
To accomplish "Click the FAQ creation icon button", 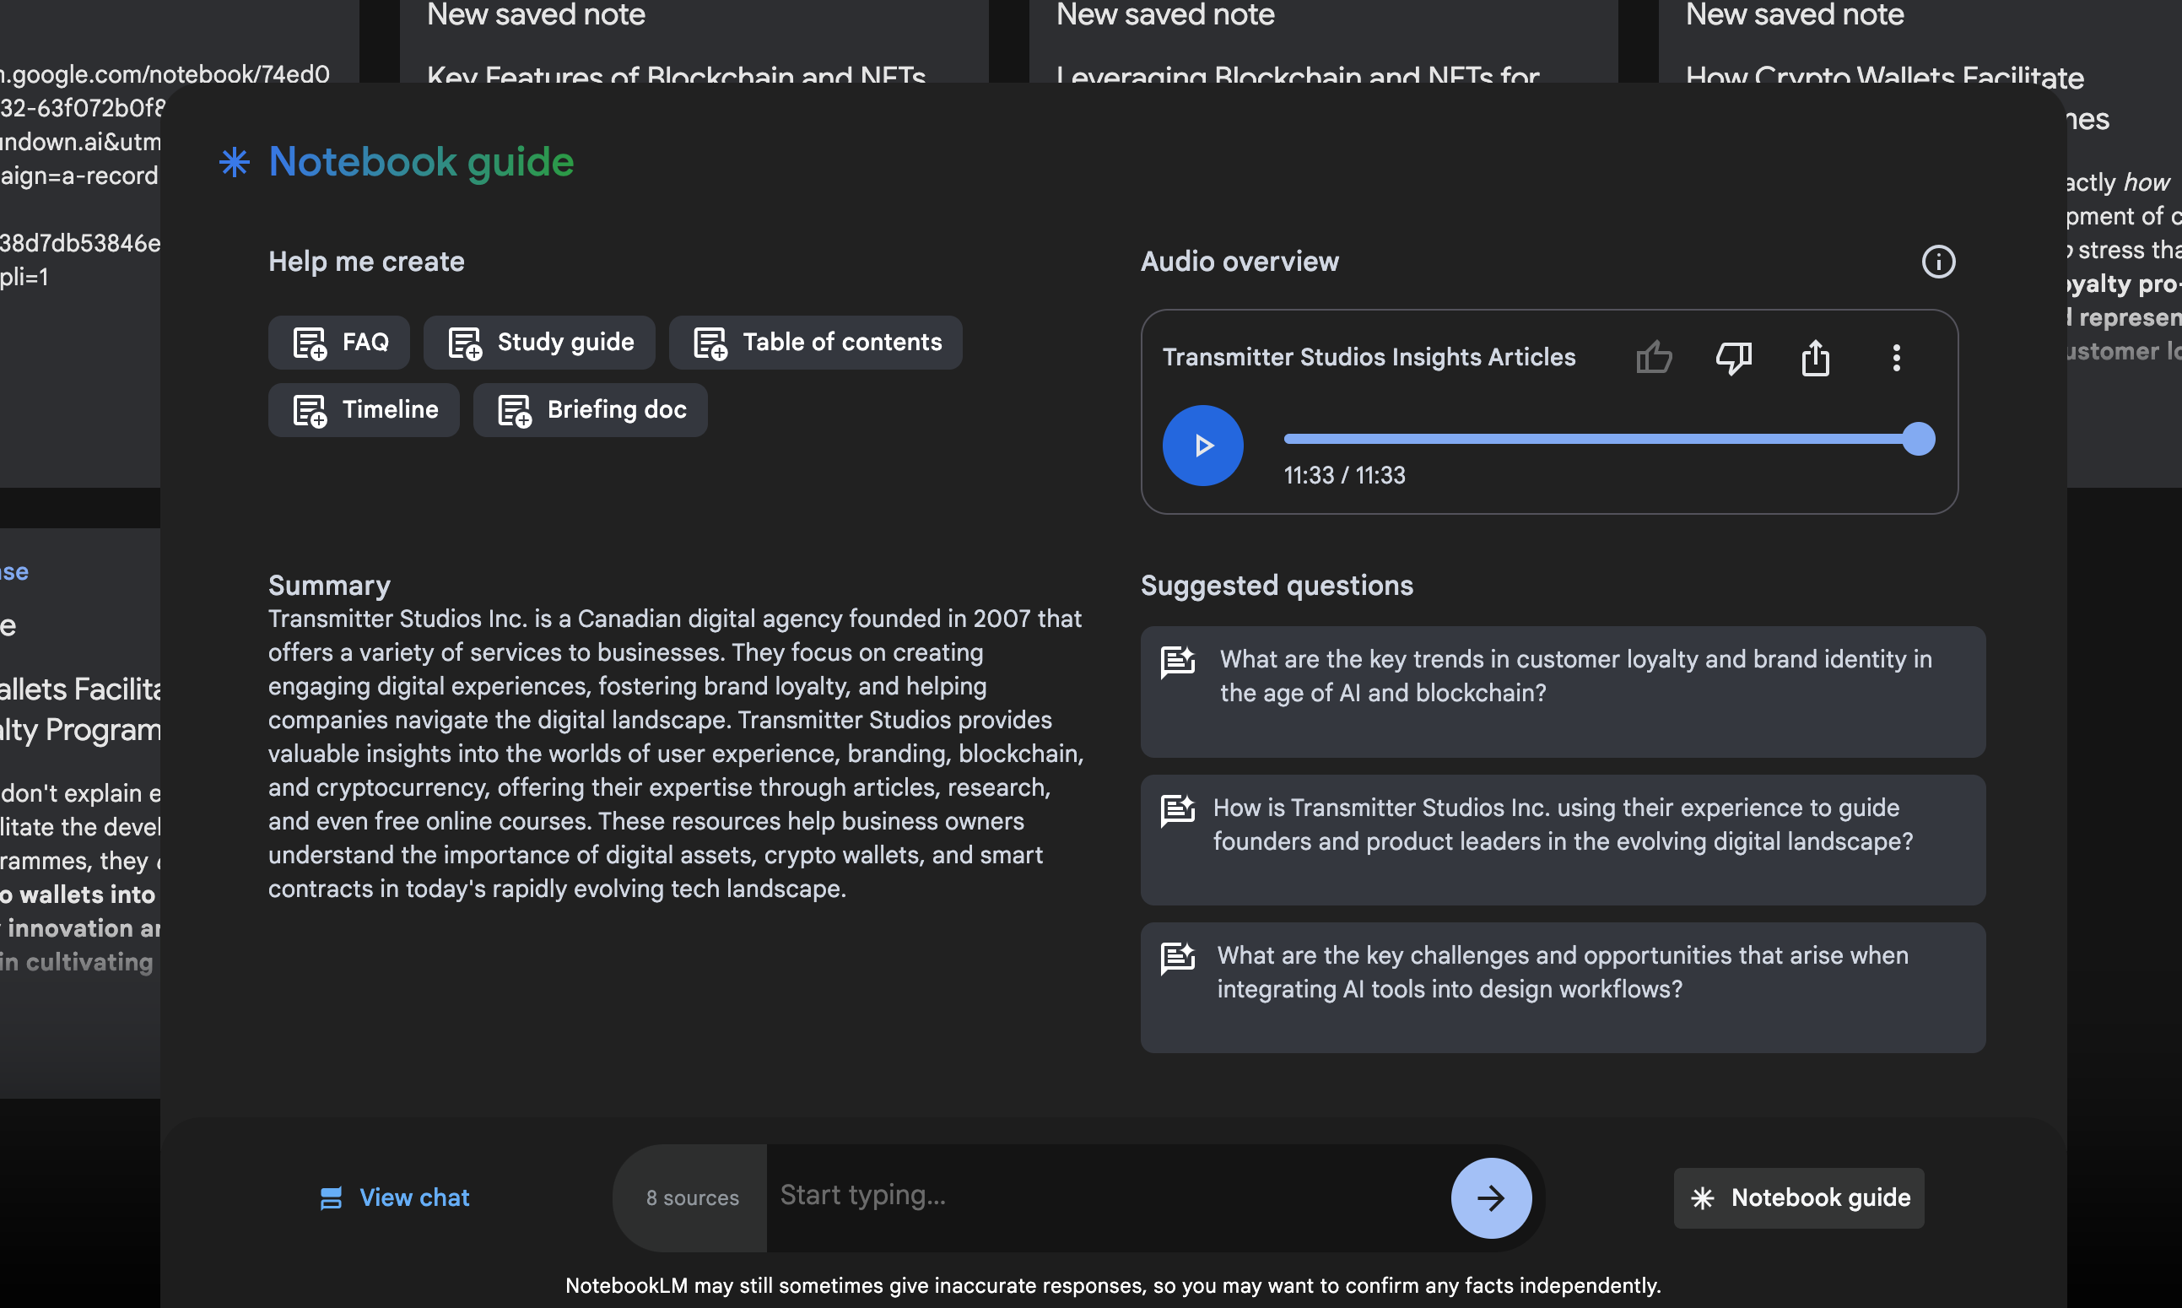I will coord(308,341).
